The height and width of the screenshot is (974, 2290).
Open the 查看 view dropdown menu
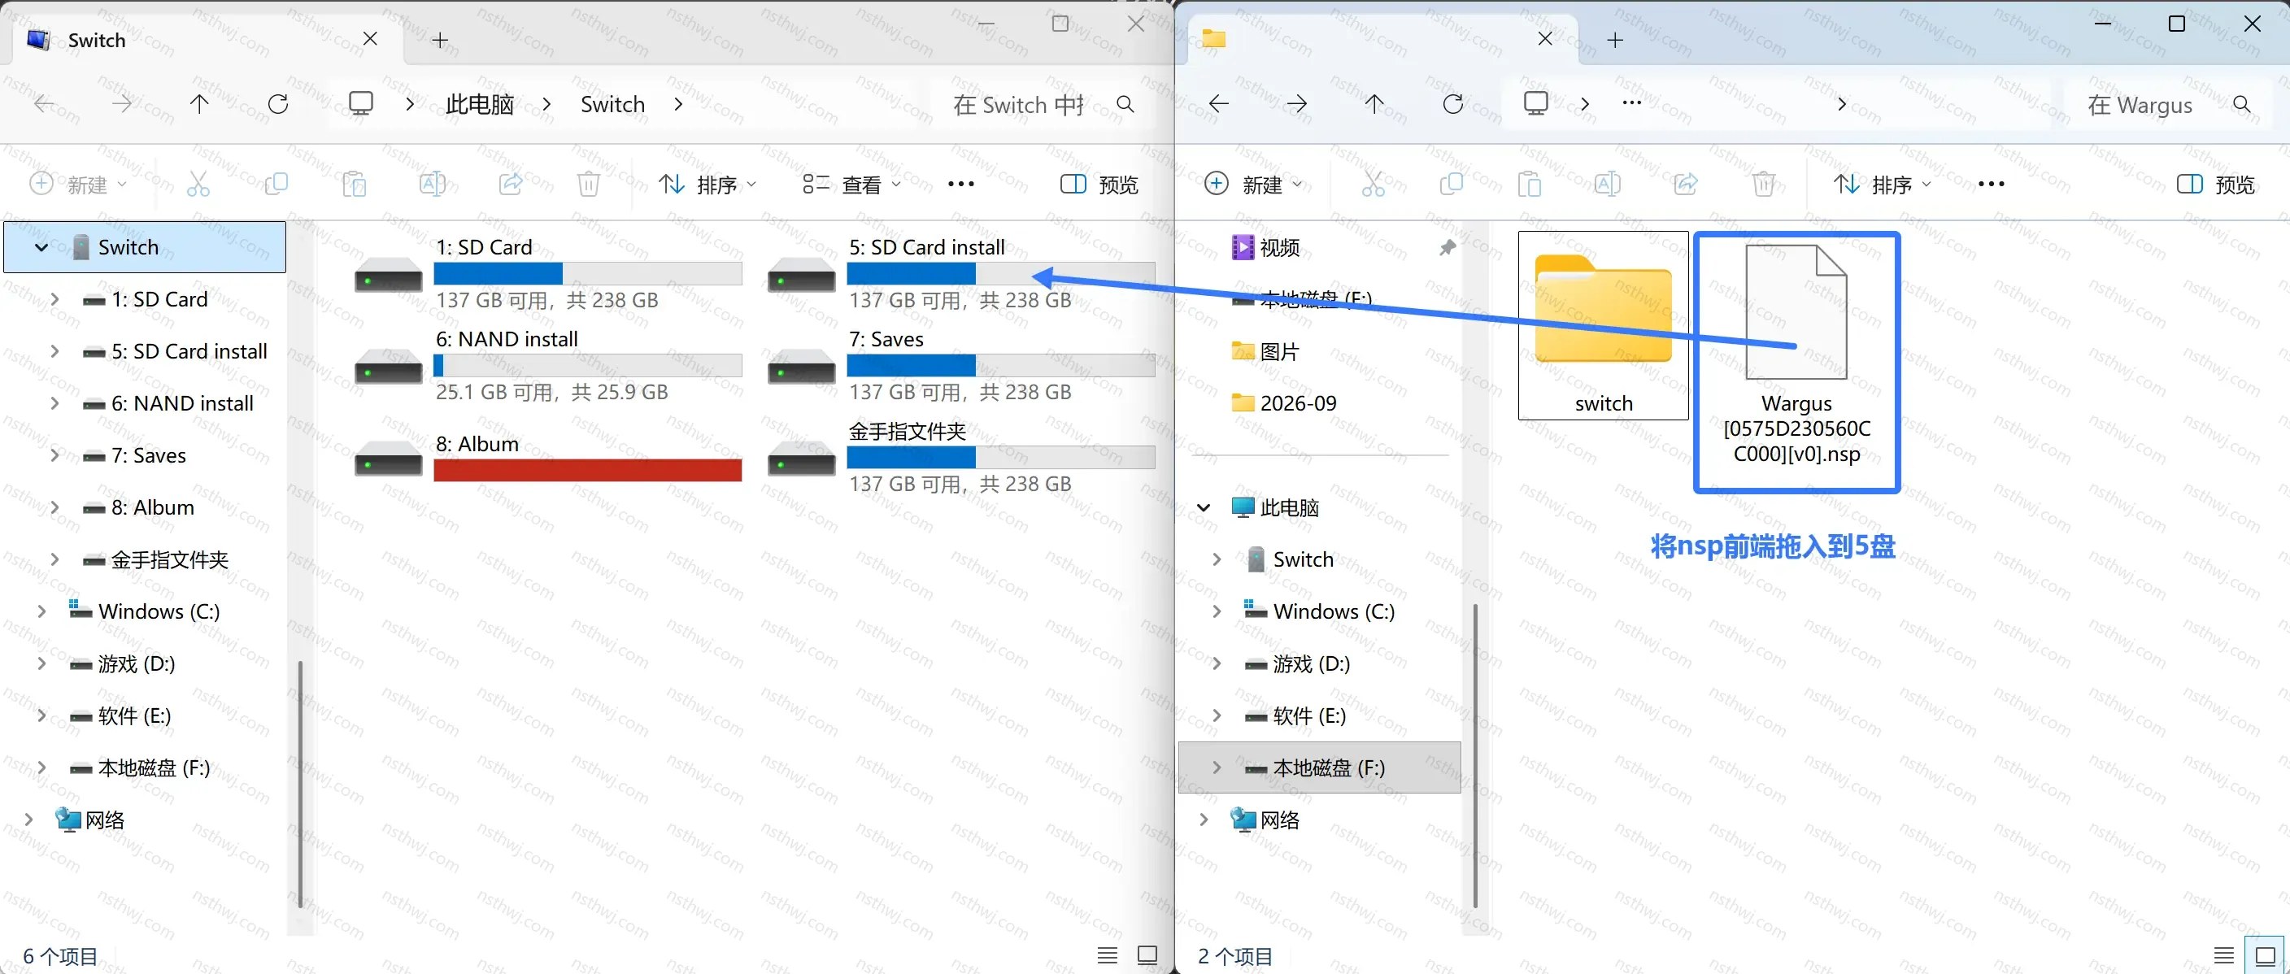[851, 185]
